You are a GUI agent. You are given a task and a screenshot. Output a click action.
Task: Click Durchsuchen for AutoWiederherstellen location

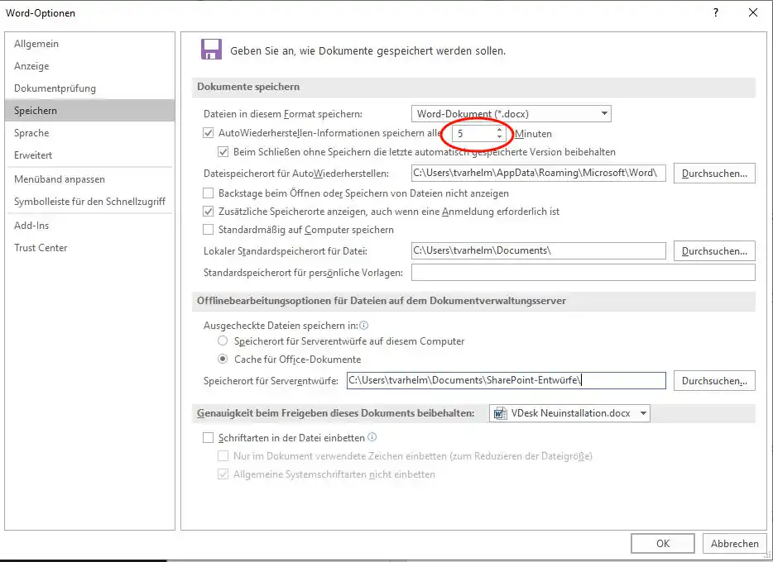(x=714, y=174)
